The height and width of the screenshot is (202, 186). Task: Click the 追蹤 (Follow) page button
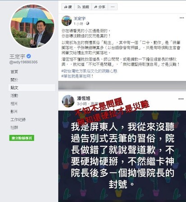pyautogui.click(x=83, y=7)
